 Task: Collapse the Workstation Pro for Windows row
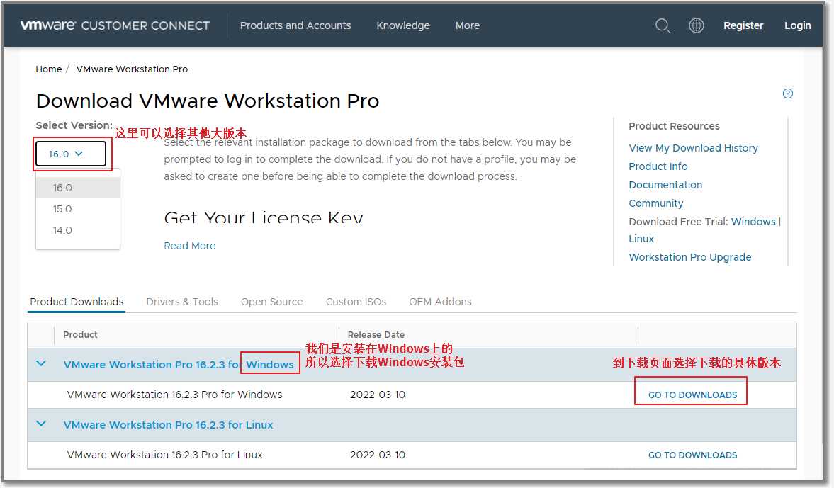[x=41, y=364]
